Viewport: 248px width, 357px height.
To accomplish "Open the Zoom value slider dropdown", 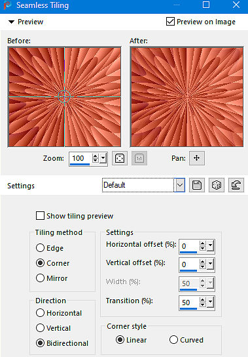I will (103, 157).
